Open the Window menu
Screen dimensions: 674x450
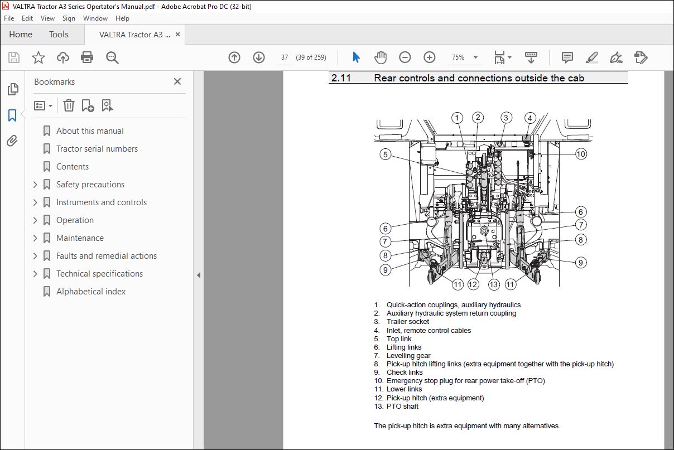(95, 18)
